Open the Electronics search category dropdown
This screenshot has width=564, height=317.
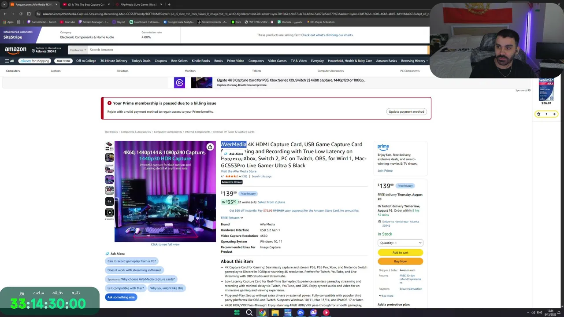78,50
